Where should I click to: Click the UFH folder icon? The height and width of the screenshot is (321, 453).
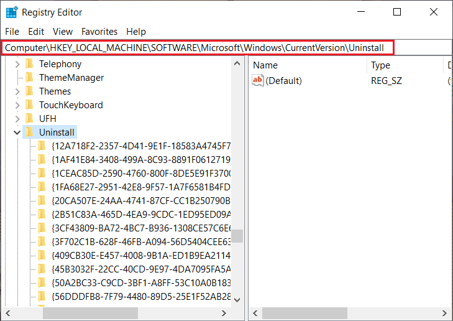29,118
